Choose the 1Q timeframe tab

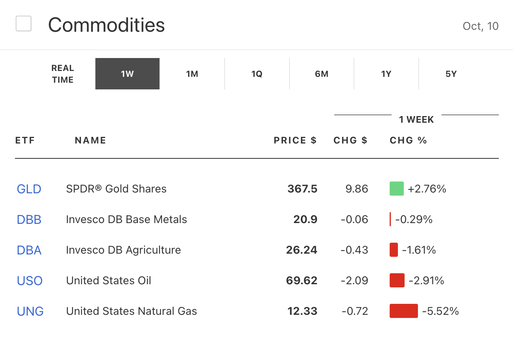point(257,74)
